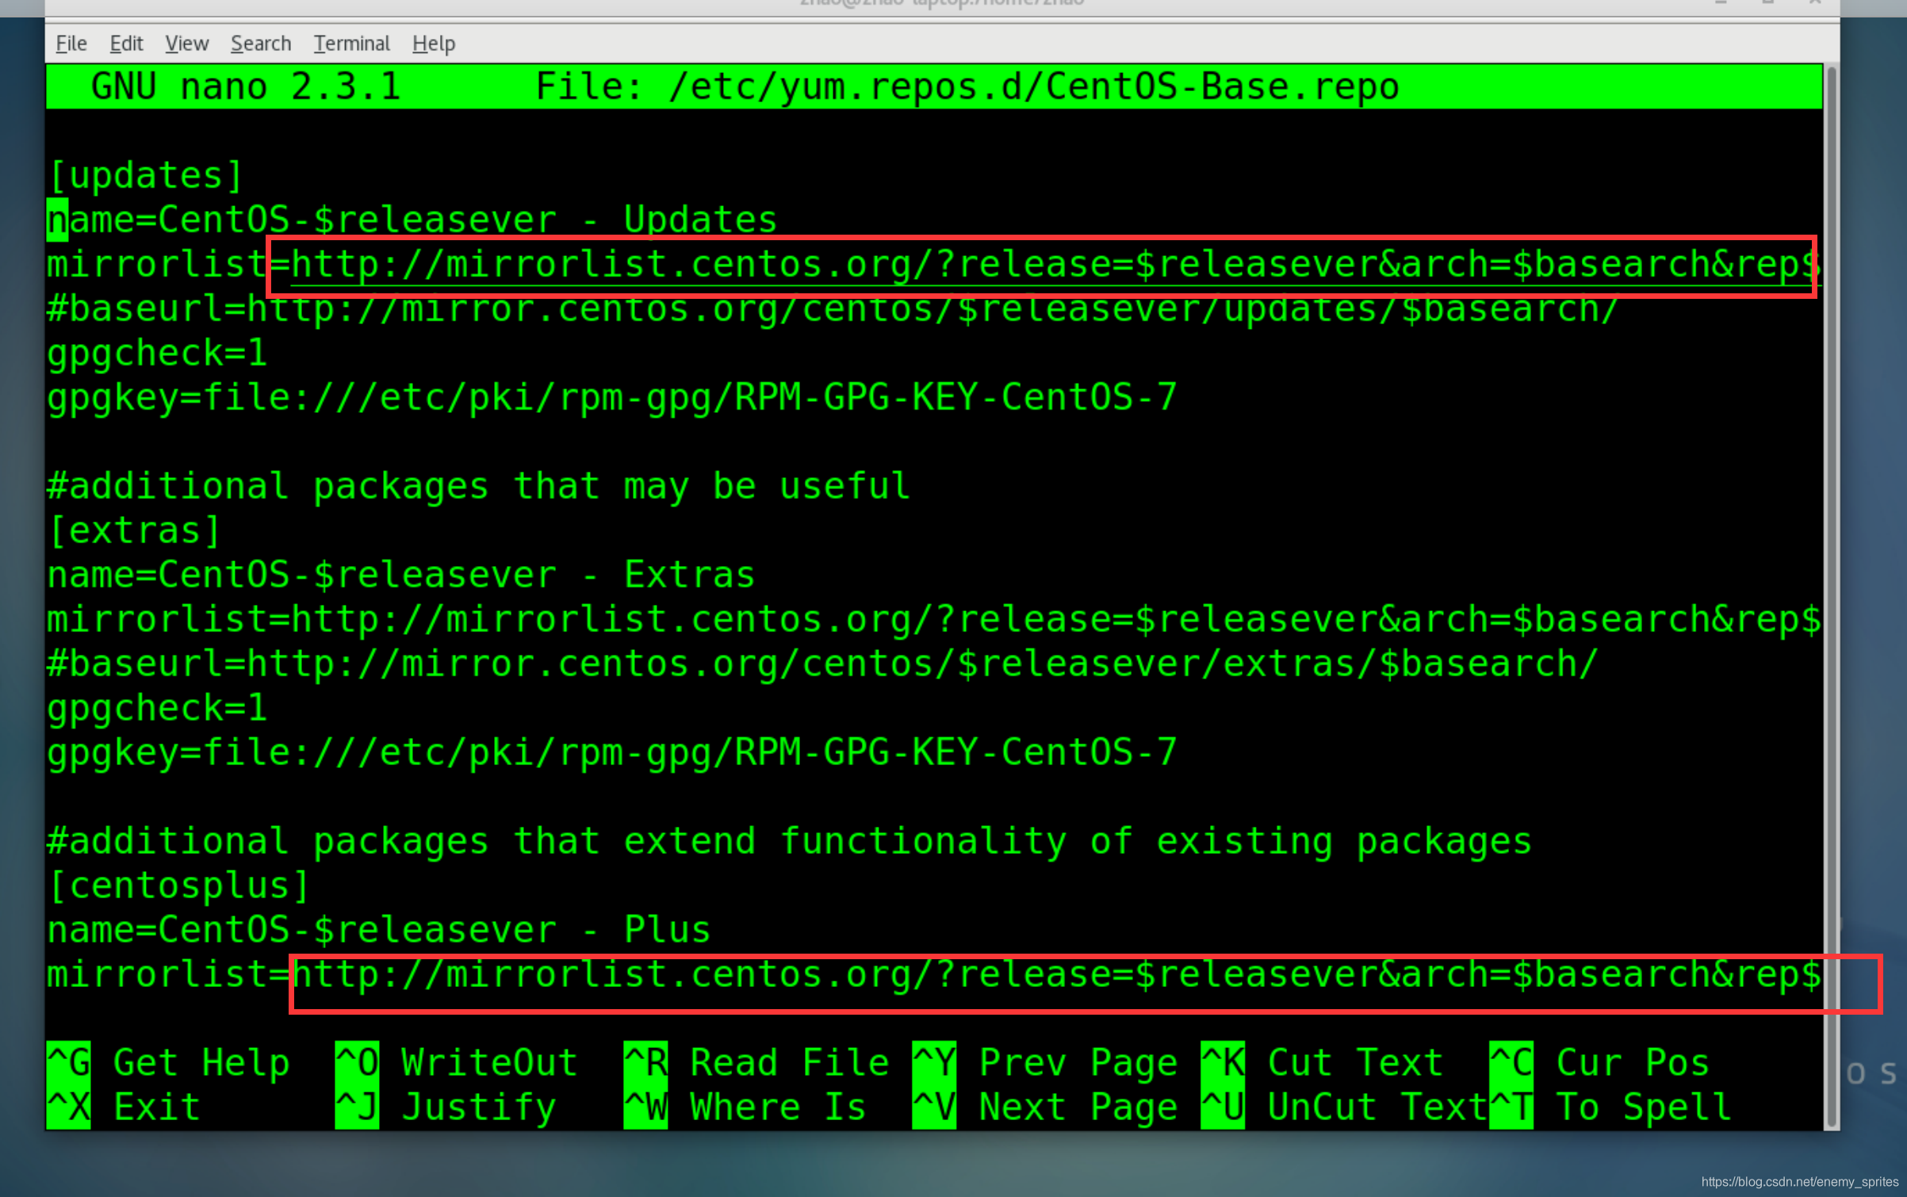This screenshot has width=1907, height=1197.
Task: Place cursor on the [updates] header line
Action: (x=145, y=176)
